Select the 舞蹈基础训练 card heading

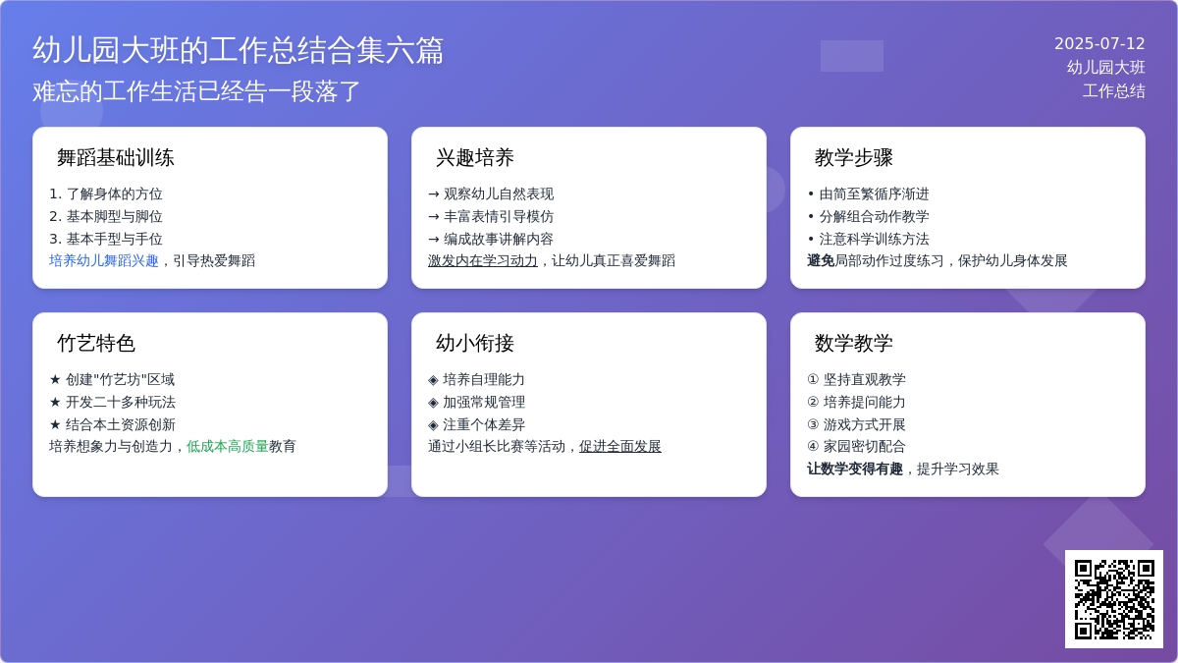pyautogui.click(x=116, y=158)
